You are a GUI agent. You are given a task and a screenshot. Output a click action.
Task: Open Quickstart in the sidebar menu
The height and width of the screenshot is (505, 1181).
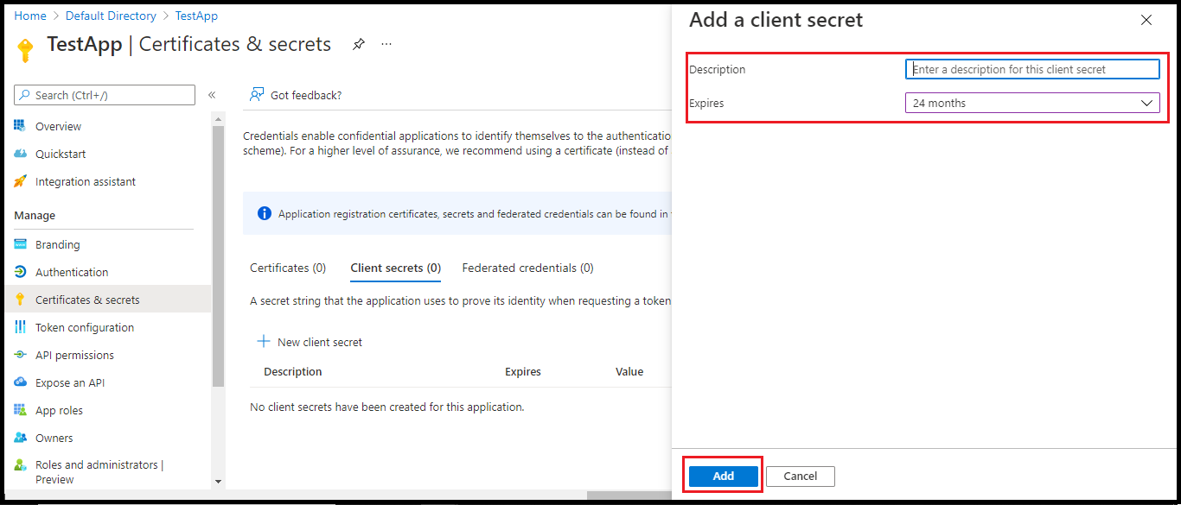pos(61,154)
